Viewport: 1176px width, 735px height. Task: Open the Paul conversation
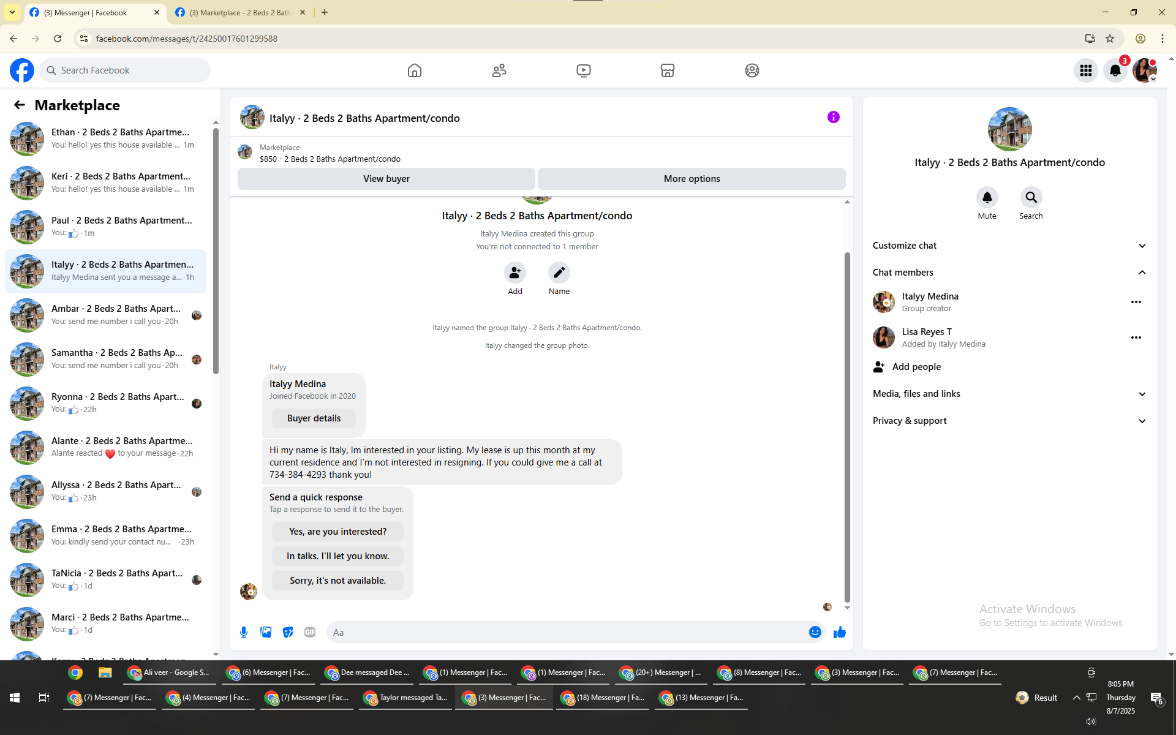(105, 227)
